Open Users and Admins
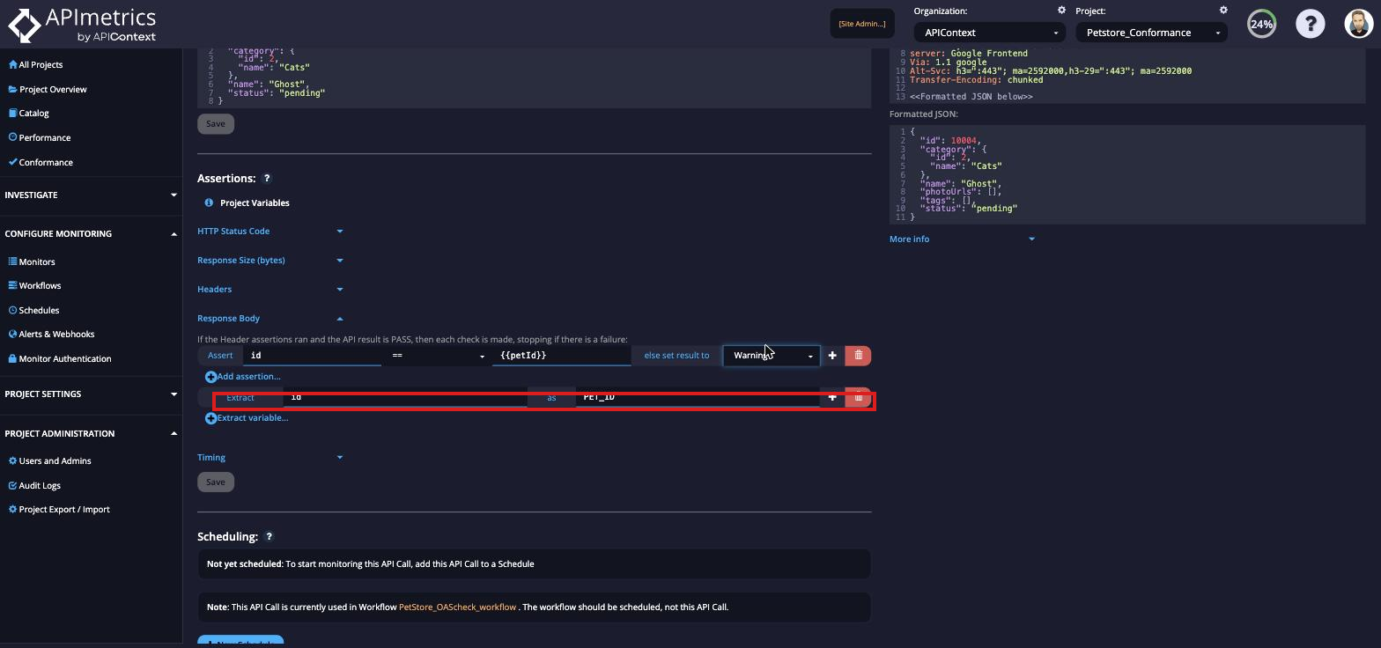This screenshot has width=1381, height=648. 49,461
